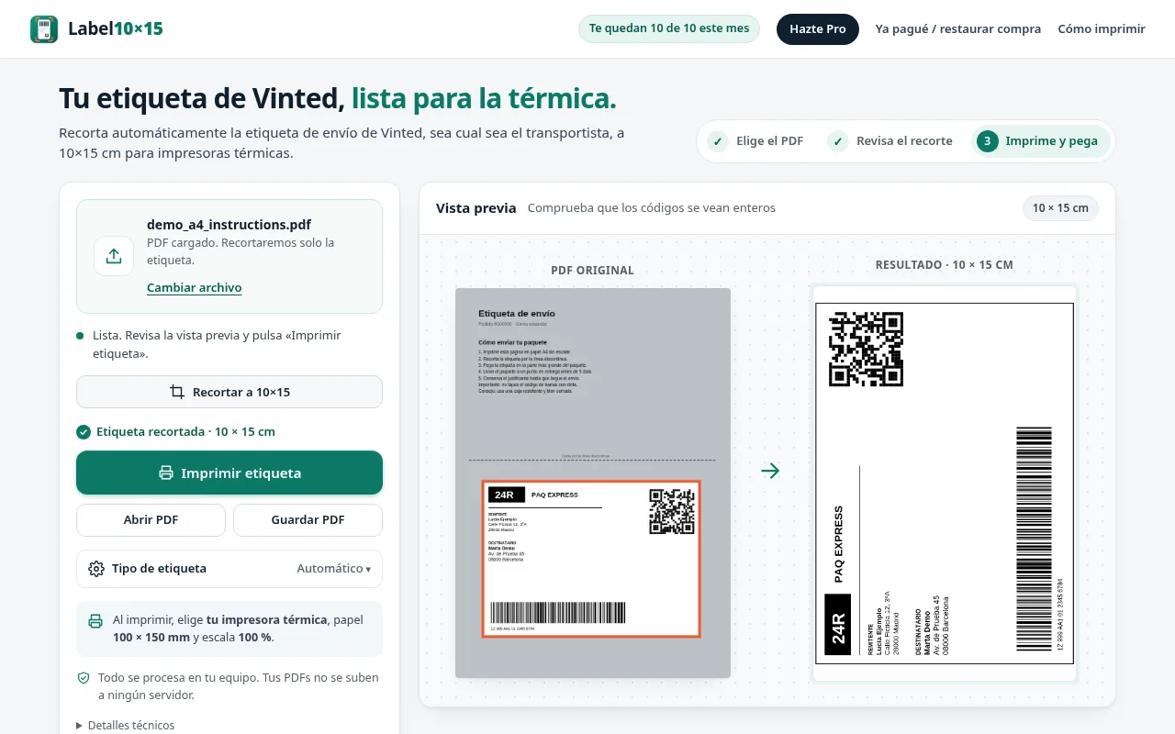Go to the Elige el PDF step

click(x=755, y=141)
